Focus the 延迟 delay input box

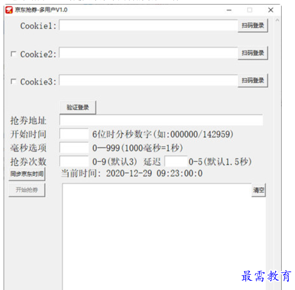coord(176,161)
